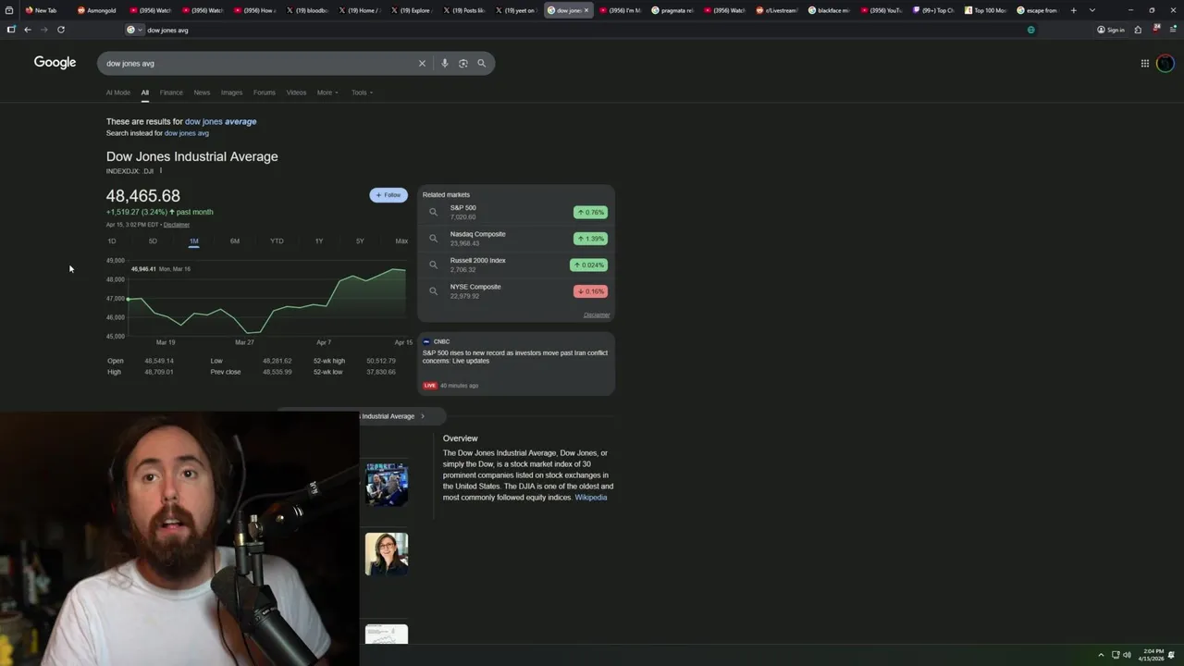Viewport: 1184px width, 666px height.
Task: Expand the More search filter dropdown
Action: [327, 92]
